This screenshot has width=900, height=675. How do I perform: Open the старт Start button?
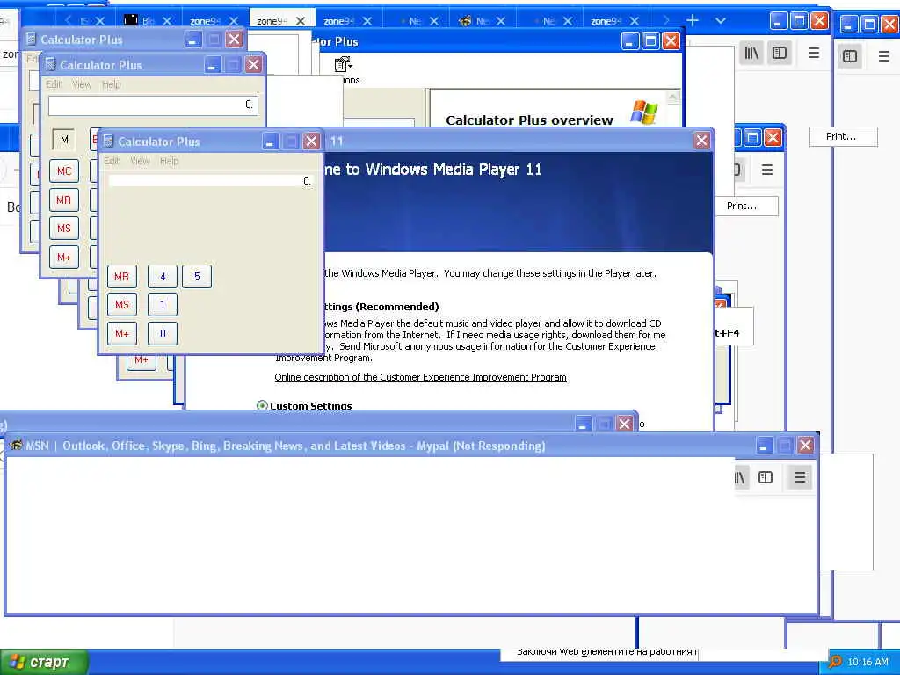pyautogui.click(x=44, y=662)
